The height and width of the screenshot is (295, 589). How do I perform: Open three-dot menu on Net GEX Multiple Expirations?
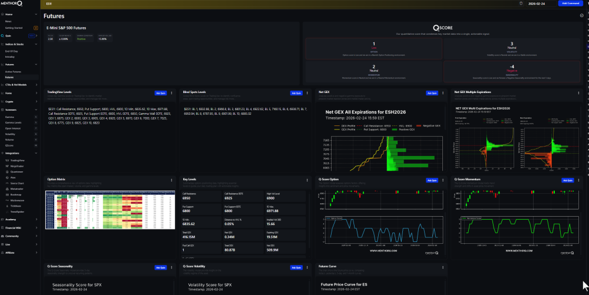coord(579,92)
